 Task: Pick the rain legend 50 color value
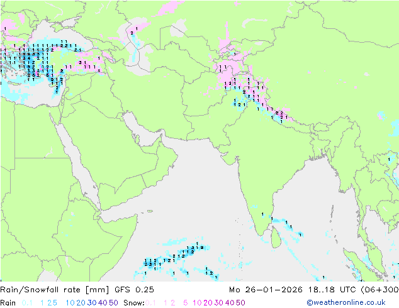click(x=113, y=303)
